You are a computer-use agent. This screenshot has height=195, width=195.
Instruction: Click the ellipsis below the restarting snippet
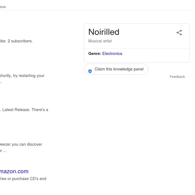1,82
